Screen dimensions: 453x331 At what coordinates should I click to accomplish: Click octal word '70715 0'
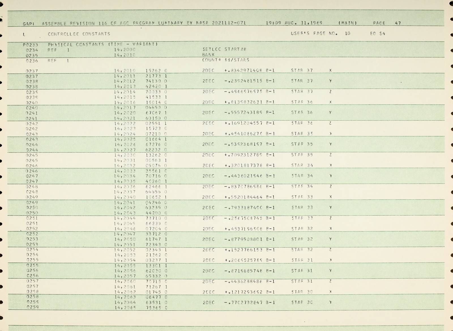click(156, 281)
